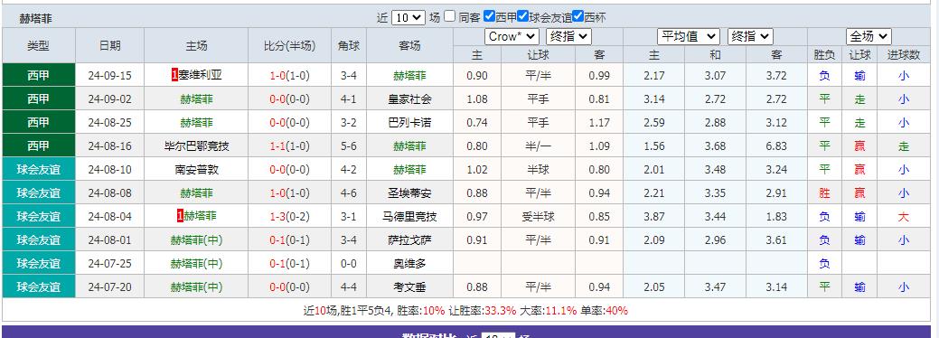Open the 终指 dropdown beside 平均值
This screenshot has height=338, width=939.
tap(750, 36)
